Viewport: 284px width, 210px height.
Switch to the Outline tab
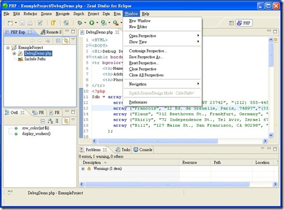(x=15, y=113)
